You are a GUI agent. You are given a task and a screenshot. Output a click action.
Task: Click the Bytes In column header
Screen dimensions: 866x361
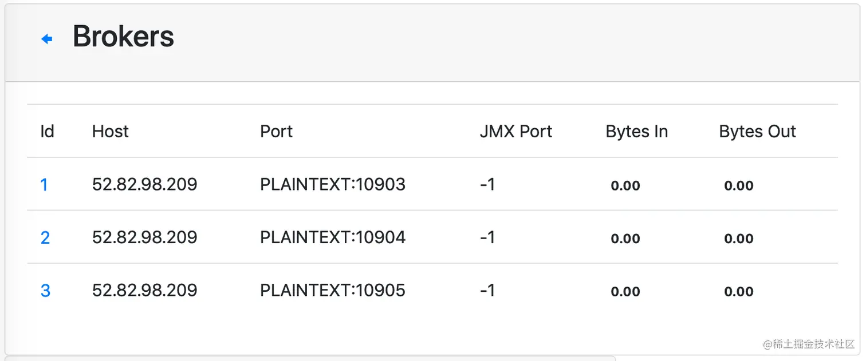tap(636, 132)
